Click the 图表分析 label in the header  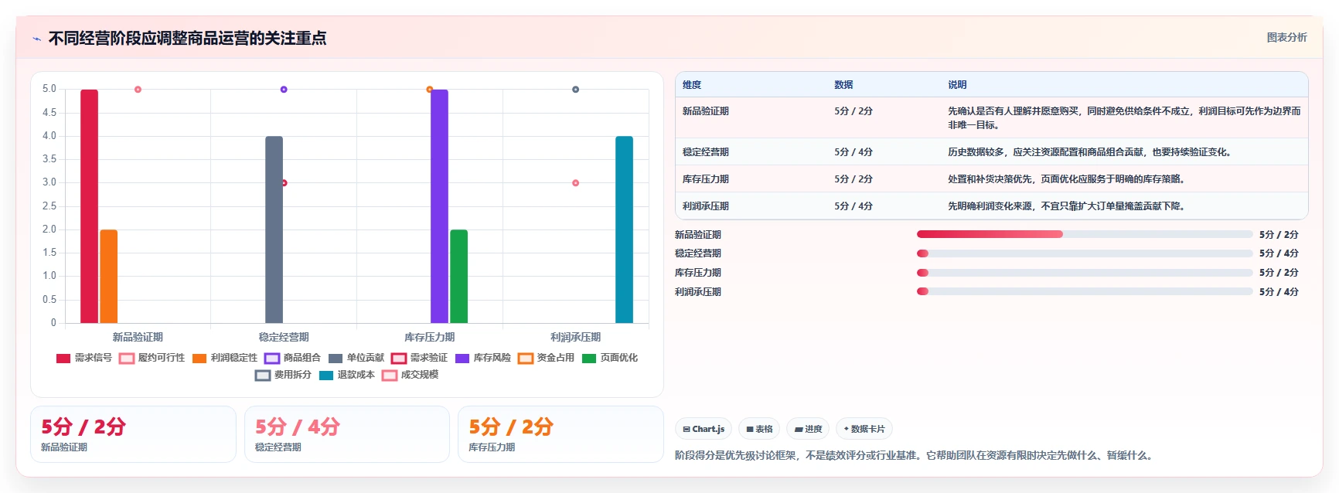(1286, 37)
